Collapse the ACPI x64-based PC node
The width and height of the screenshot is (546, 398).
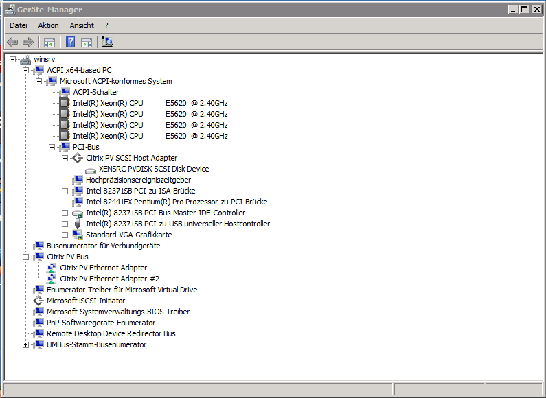click(25, 70)
